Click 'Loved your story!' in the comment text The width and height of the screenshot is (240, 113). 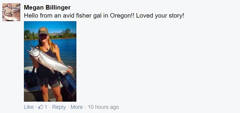point(160,16)
